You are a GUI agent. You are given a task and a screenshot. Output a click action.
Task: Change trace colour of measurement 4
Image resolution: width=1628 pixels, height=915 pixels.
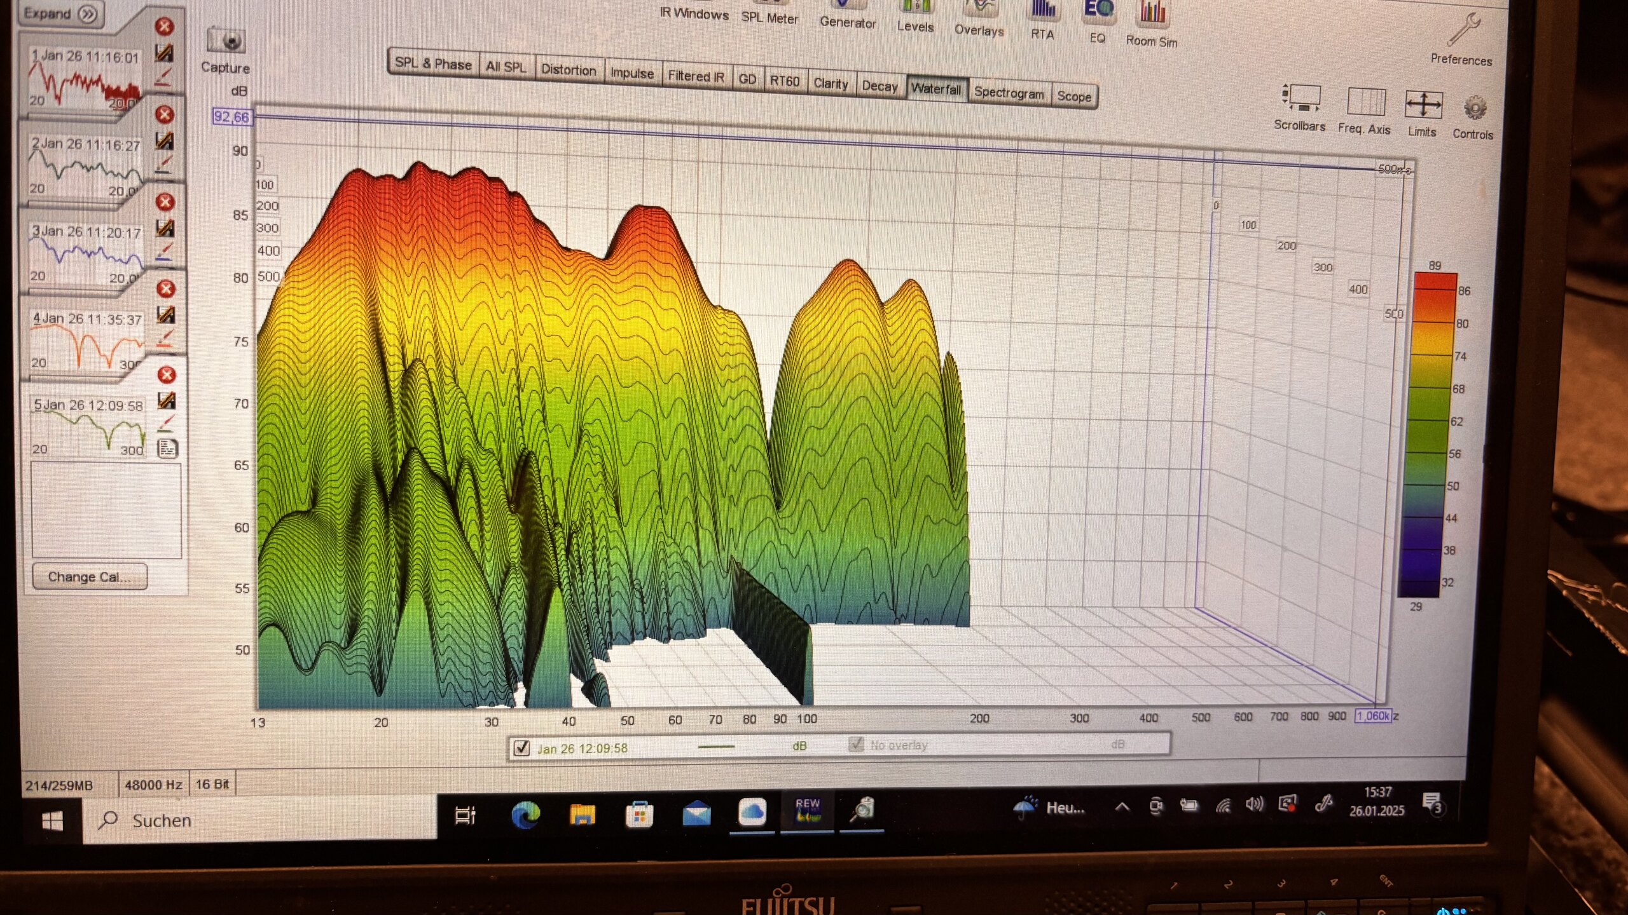[165, 339]
